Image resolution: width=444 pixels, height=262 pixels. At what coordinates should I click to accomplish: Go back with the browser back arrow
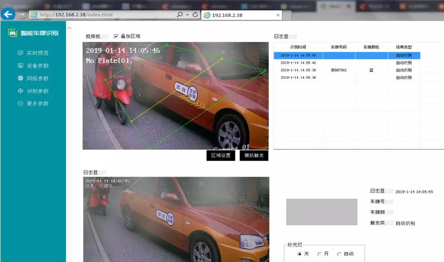(8, 14)
